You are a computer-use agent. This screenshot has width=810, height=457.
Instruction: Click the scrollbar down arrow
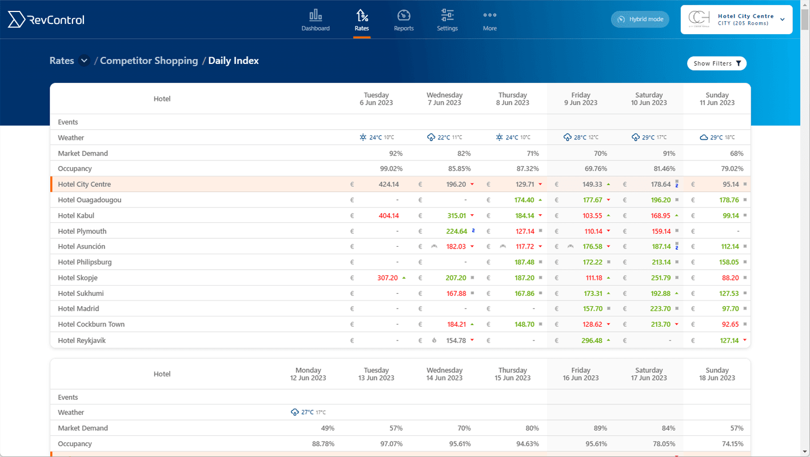805,452
